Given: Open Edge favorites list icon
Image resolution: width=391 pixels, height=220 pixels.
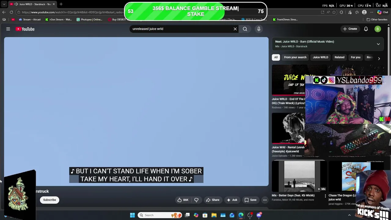Looking at the screenshot, I should click(357, 12).
